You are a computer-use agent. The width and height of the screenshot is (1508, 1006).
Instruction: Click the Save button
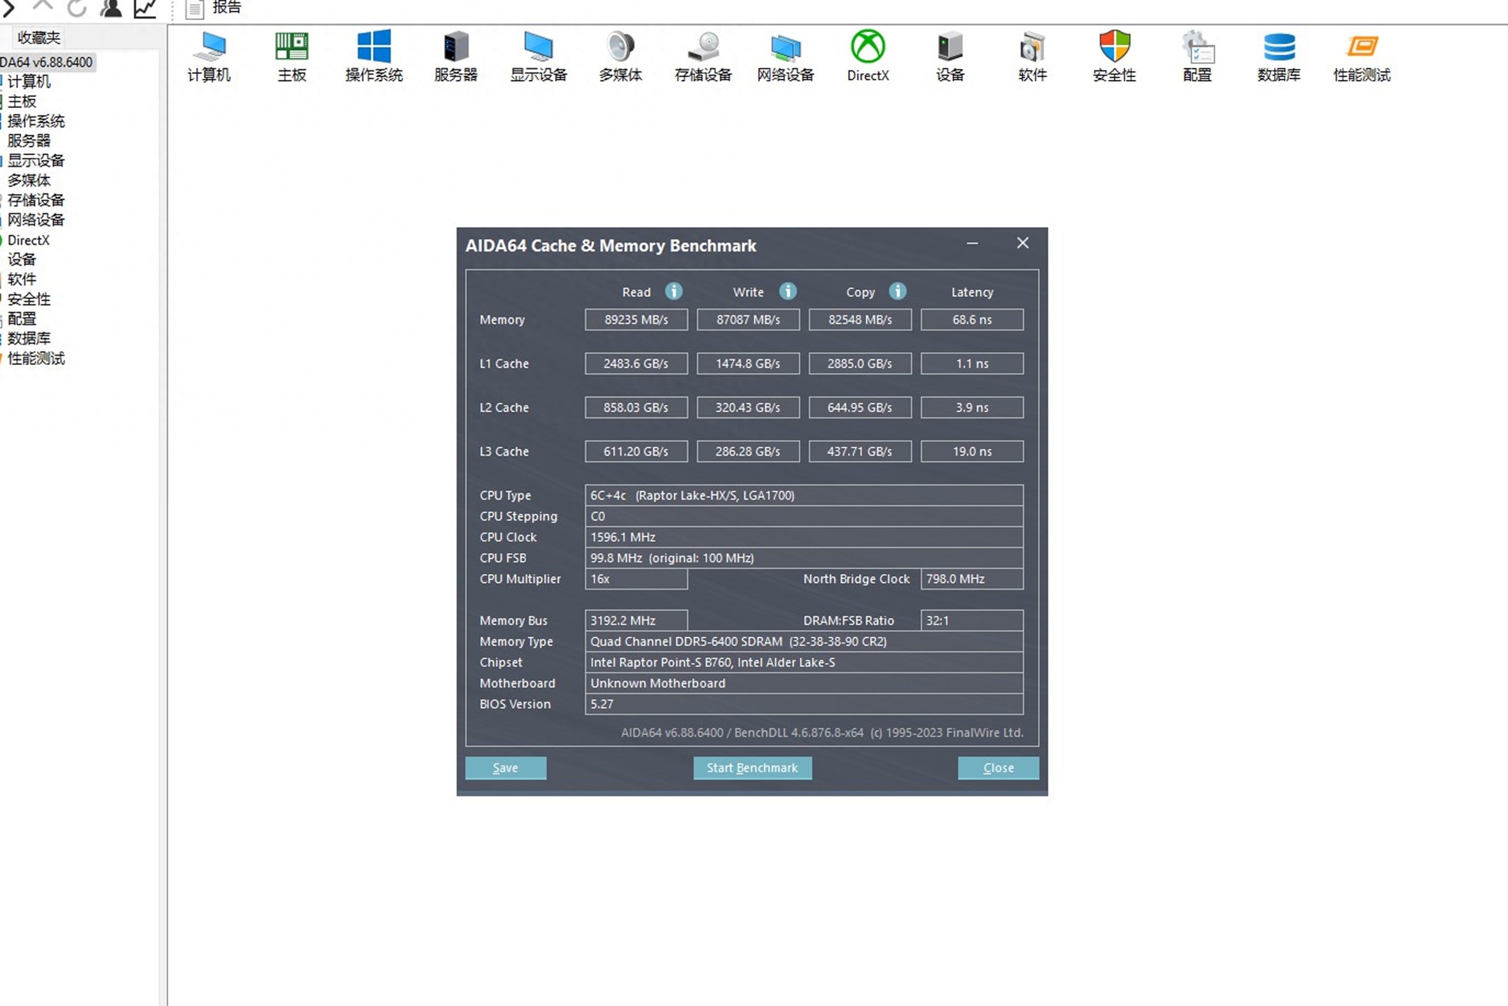505,767
